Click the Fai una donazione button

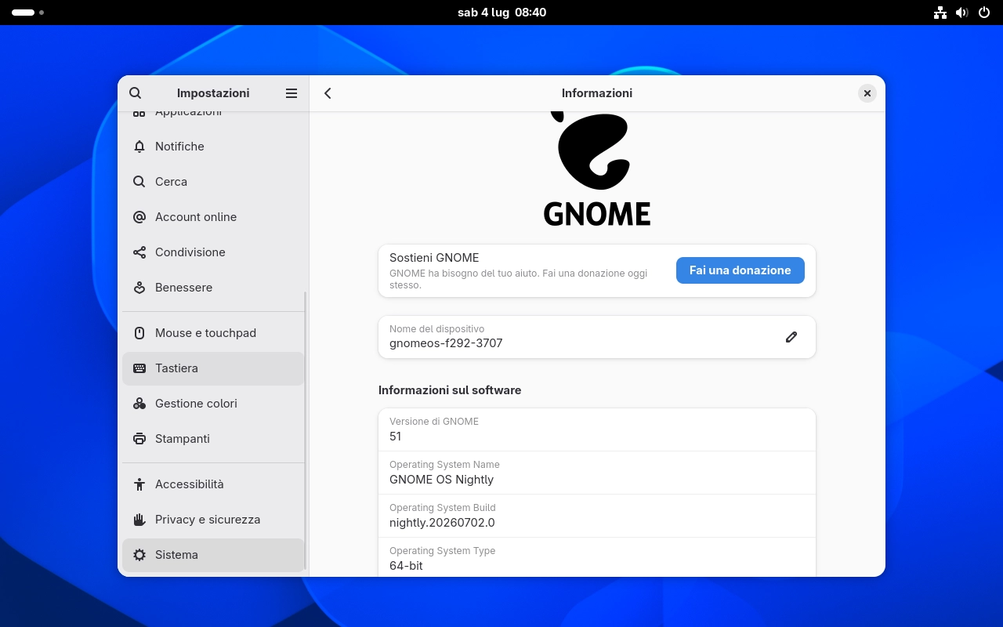coord(740,270)
